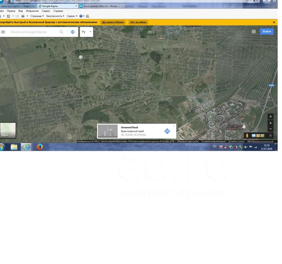Click the RSS feeds icon

[9, 16]
